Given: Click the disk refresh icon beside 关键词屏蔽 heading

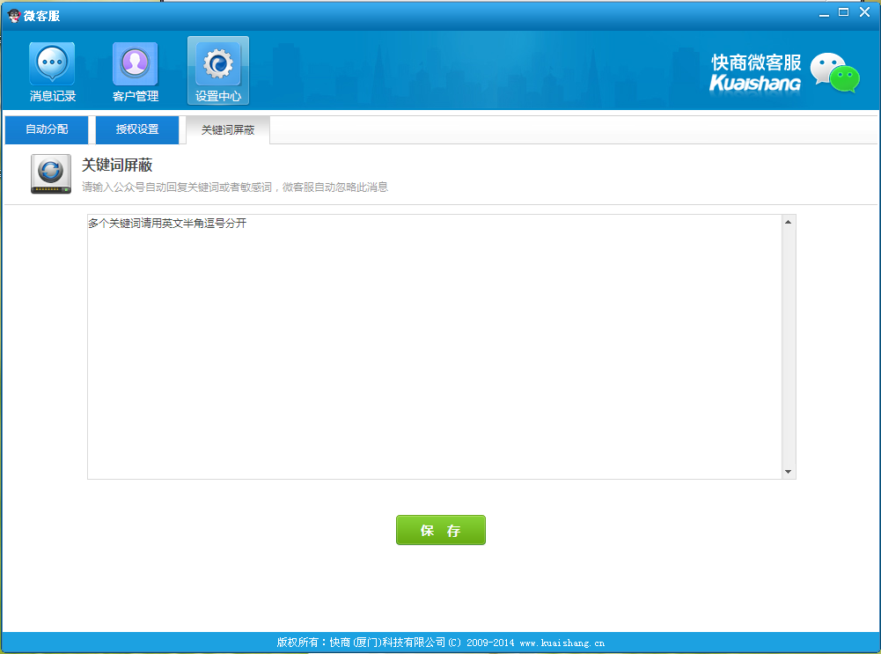Looking at the screenshot, I should point(51,173).
